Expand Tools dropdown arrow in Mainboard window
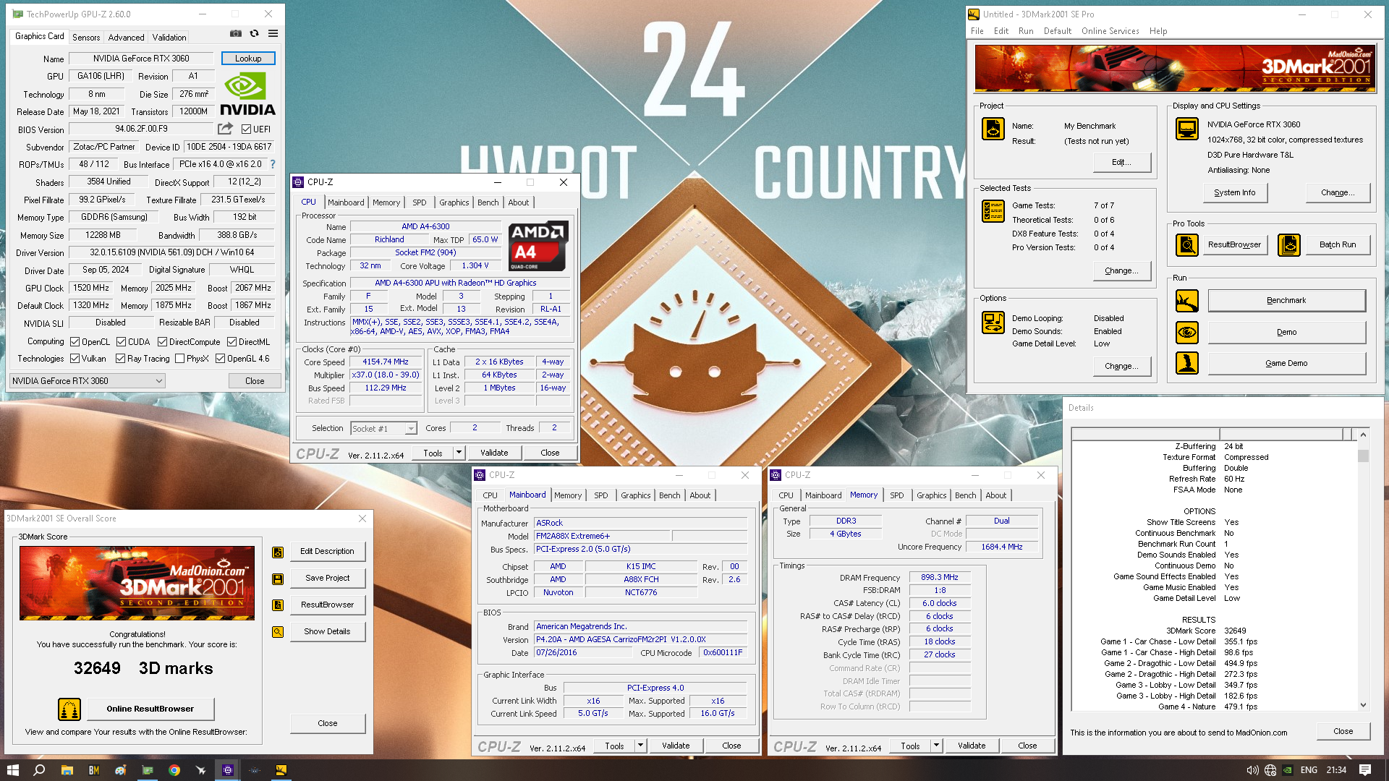This screenshot has width=1389, height=781. point(640,746)
